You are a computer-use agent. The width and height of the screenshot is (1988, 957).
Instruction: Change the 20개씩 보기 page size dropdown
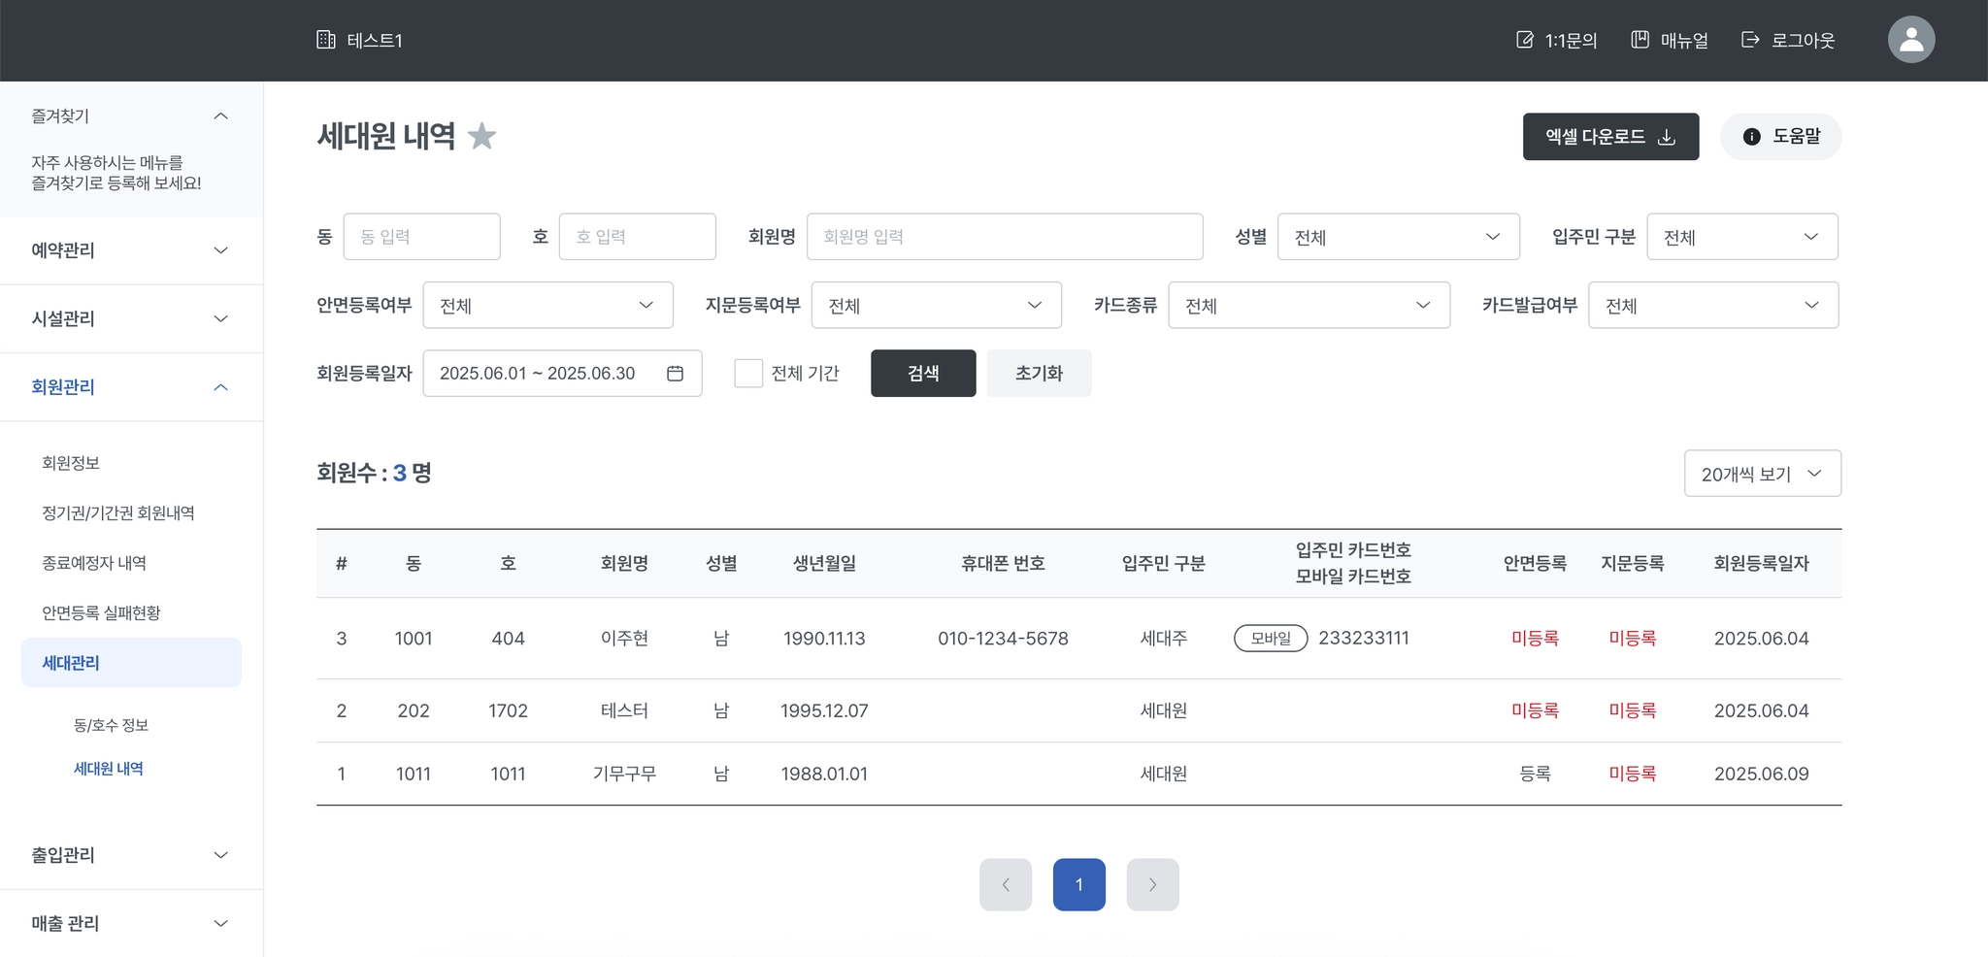(x=1762, y=474)
